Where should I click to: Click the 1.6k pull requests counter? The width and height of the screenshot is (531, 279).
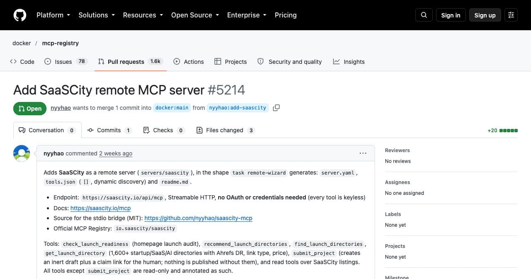click(x=156, y=61)
